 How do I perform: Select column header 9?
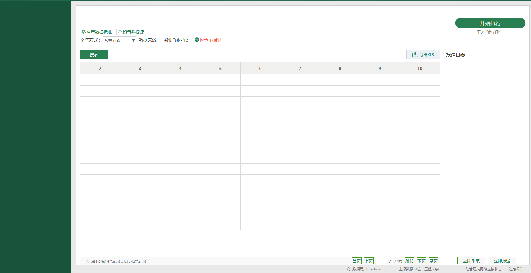click(x=380, y=68)
